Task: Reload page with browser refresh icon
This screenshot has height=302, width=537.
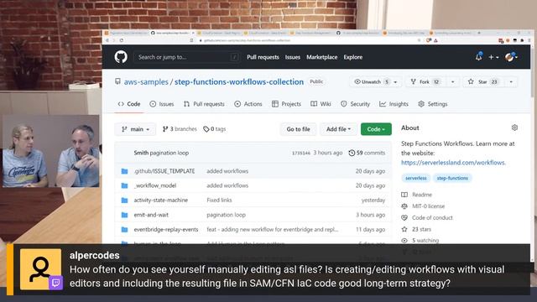Action: click(x=121, y=40)
